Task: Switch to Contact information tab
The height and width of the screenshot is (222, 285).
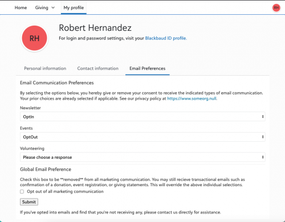Action: (x=97, y=68)
